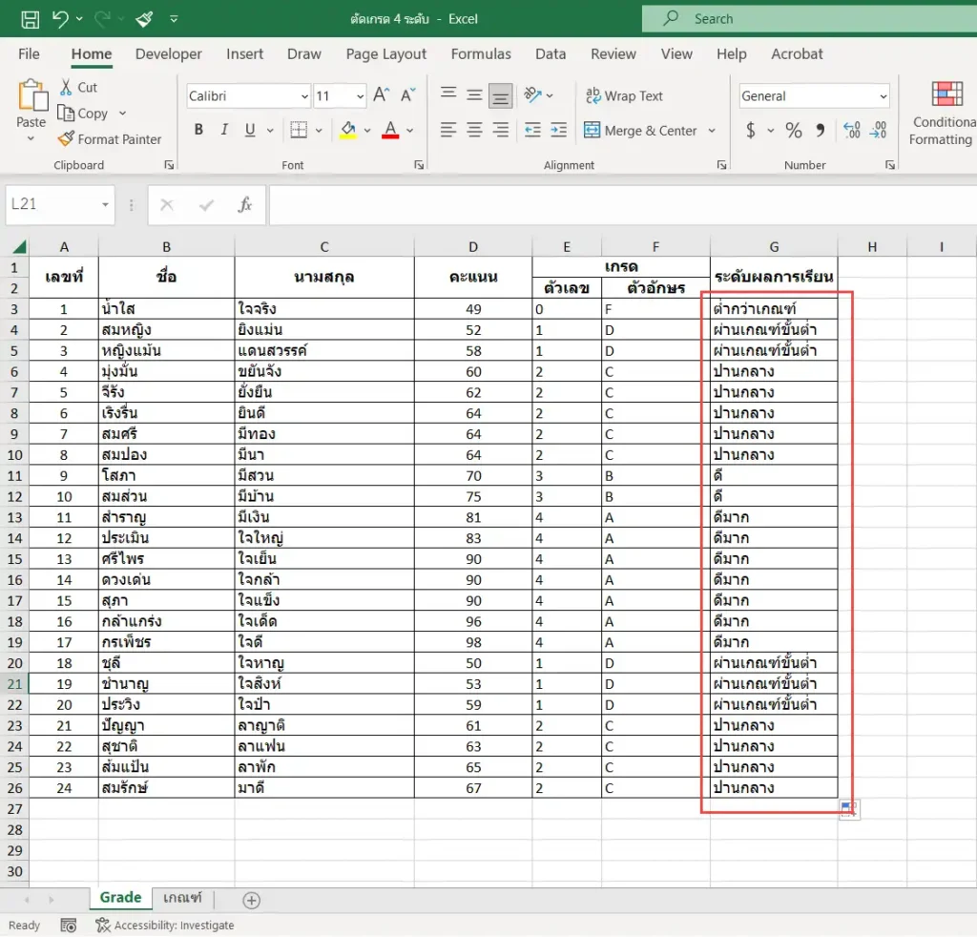
Task: Open the Copy dropdown arrow
Action: coord(123,114)
